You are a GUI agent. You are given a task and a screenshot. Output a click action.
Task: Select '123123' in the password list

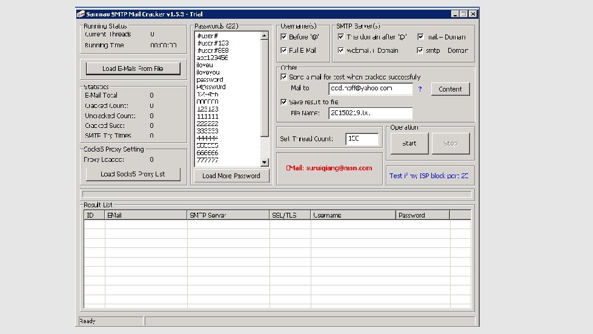[x=207, y=109]
